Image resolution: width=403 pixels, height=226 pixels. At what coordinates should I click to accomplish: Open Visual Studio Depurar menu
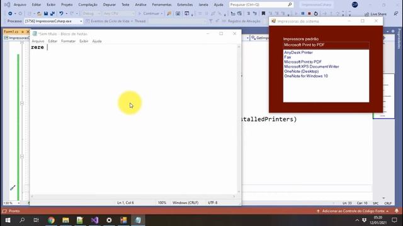pos(109,4)
